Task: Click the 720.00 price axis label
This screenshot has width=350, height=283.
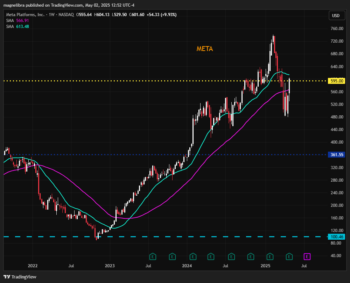Action: (337, 41)
